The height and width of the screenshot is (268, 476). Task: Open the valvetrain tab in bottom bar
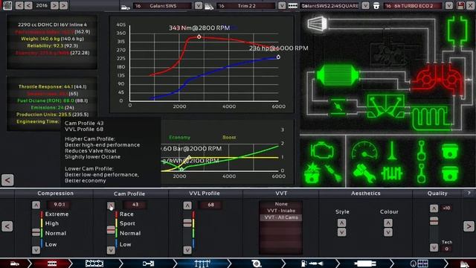pos(202,264)
